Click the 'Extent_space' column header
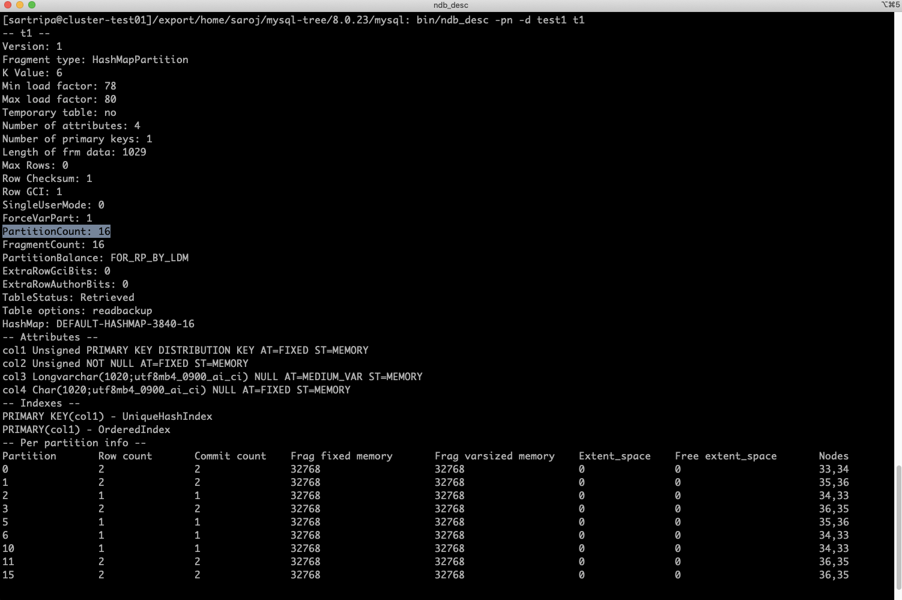The width and height of the screenshot is (902, 600). (615, 456)
